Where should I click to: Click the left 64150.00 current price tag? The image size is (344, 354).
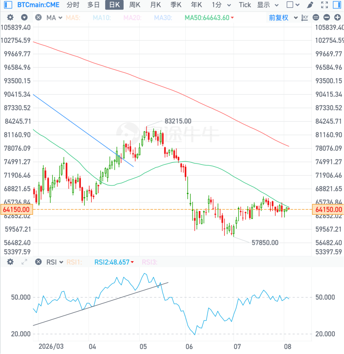coord(17,209)
